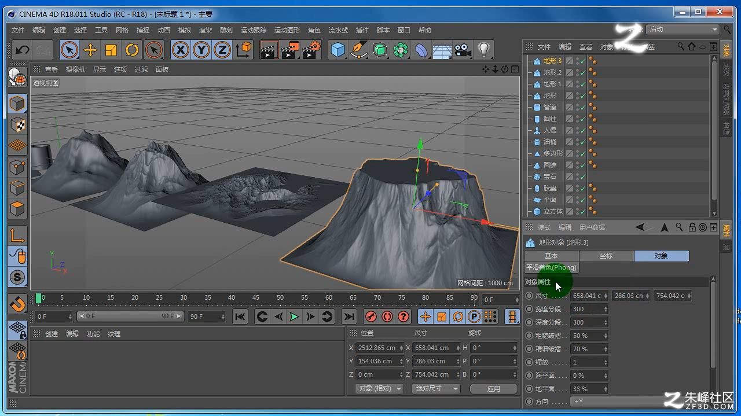Image resolution: width=741 pixels, height=416 pixels.
Task: Select the Scale tool
Action: point(111,50)
